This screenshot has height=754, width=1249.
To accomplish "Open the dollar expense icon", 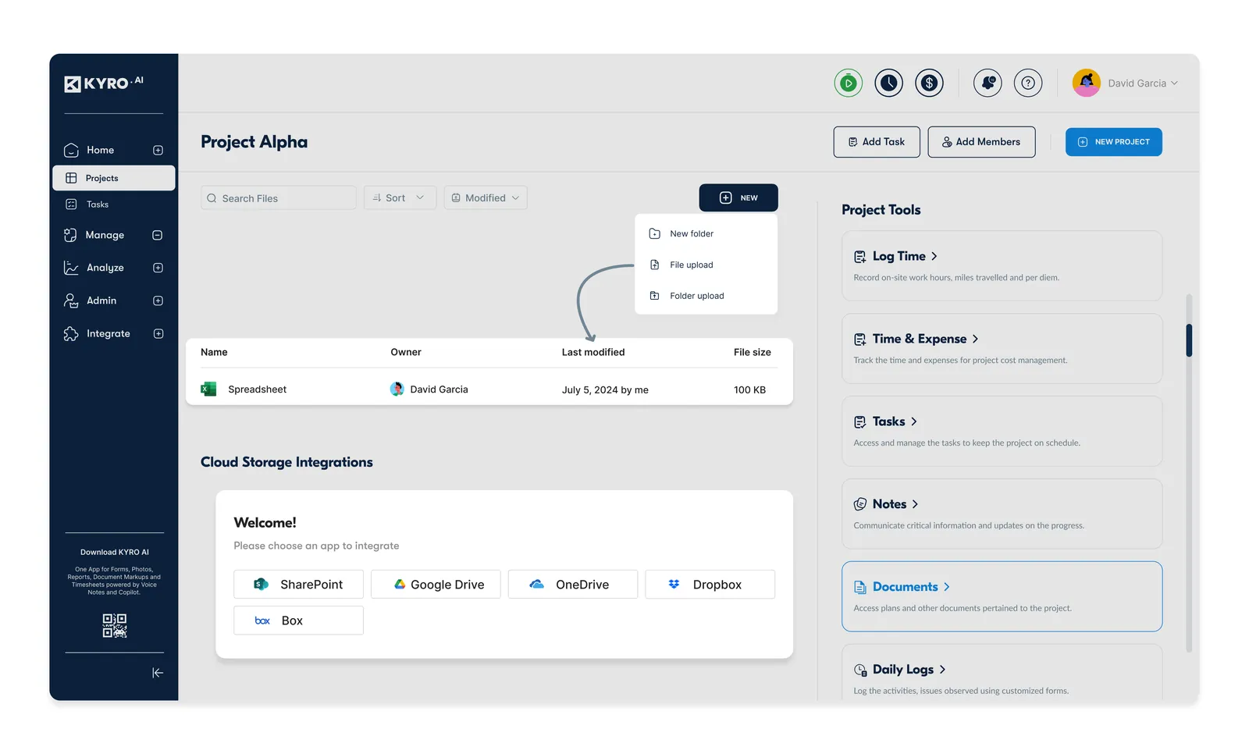I will (x=929, y=83).
